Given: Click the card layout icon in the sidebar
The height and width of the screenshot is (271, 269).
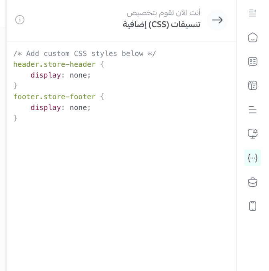Looking at the screenshot, I should [x=253, y=62].
